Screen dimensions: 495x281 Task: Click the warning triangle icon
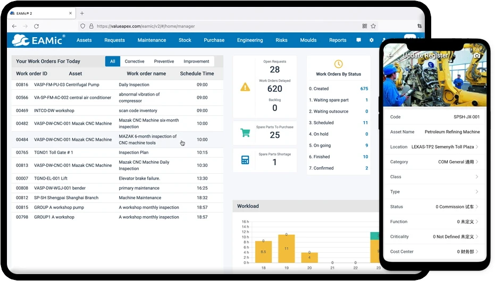[x=245, y=87]
